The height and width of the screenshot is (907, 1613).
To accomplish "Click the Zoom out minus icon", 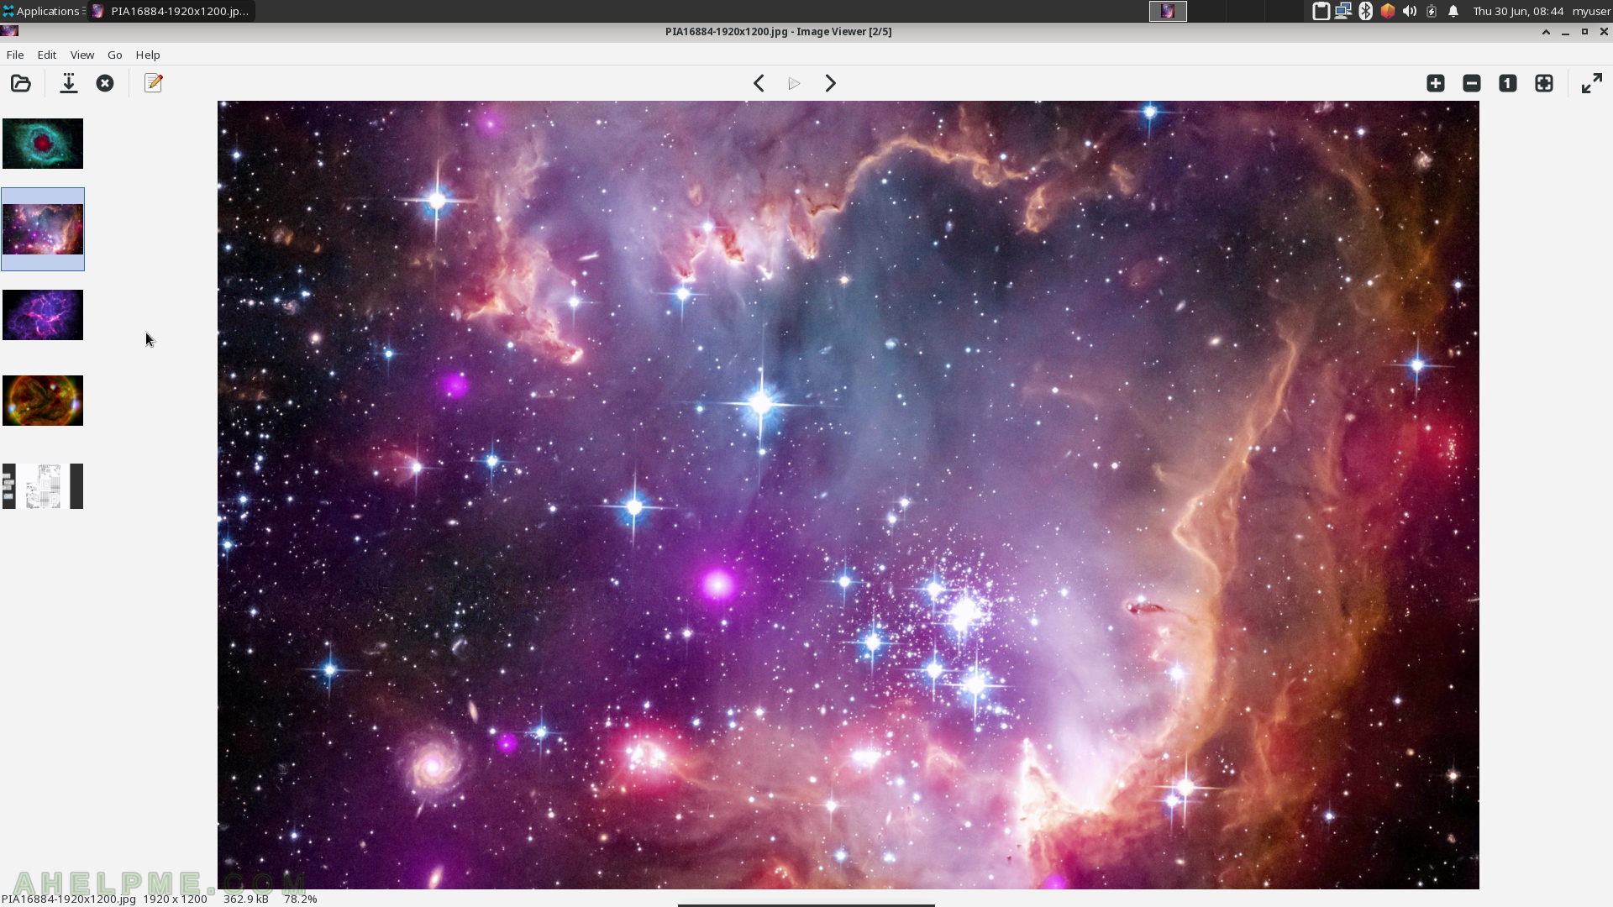I will click(1472, 83).
